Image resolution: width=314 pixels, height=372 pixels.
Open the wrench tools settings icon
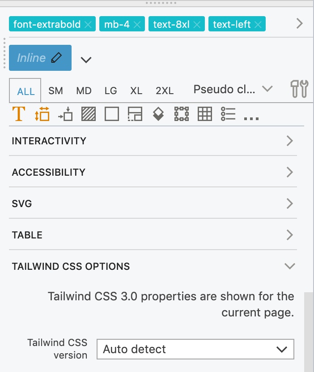[300, 89]
